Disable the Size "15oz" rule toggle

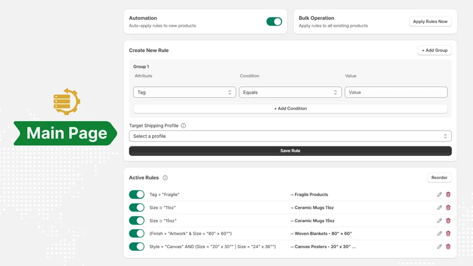(137, 220)
